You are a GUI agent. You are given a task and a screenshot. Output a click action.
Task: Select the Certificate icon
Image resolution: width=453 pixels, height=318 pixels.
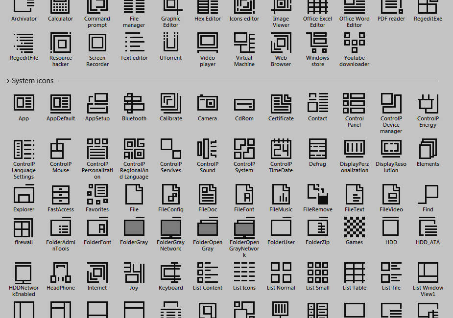281,103
